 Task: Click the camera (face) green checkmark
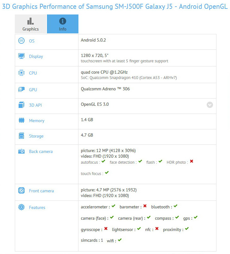pyautogui.click(x=112, y=217)
